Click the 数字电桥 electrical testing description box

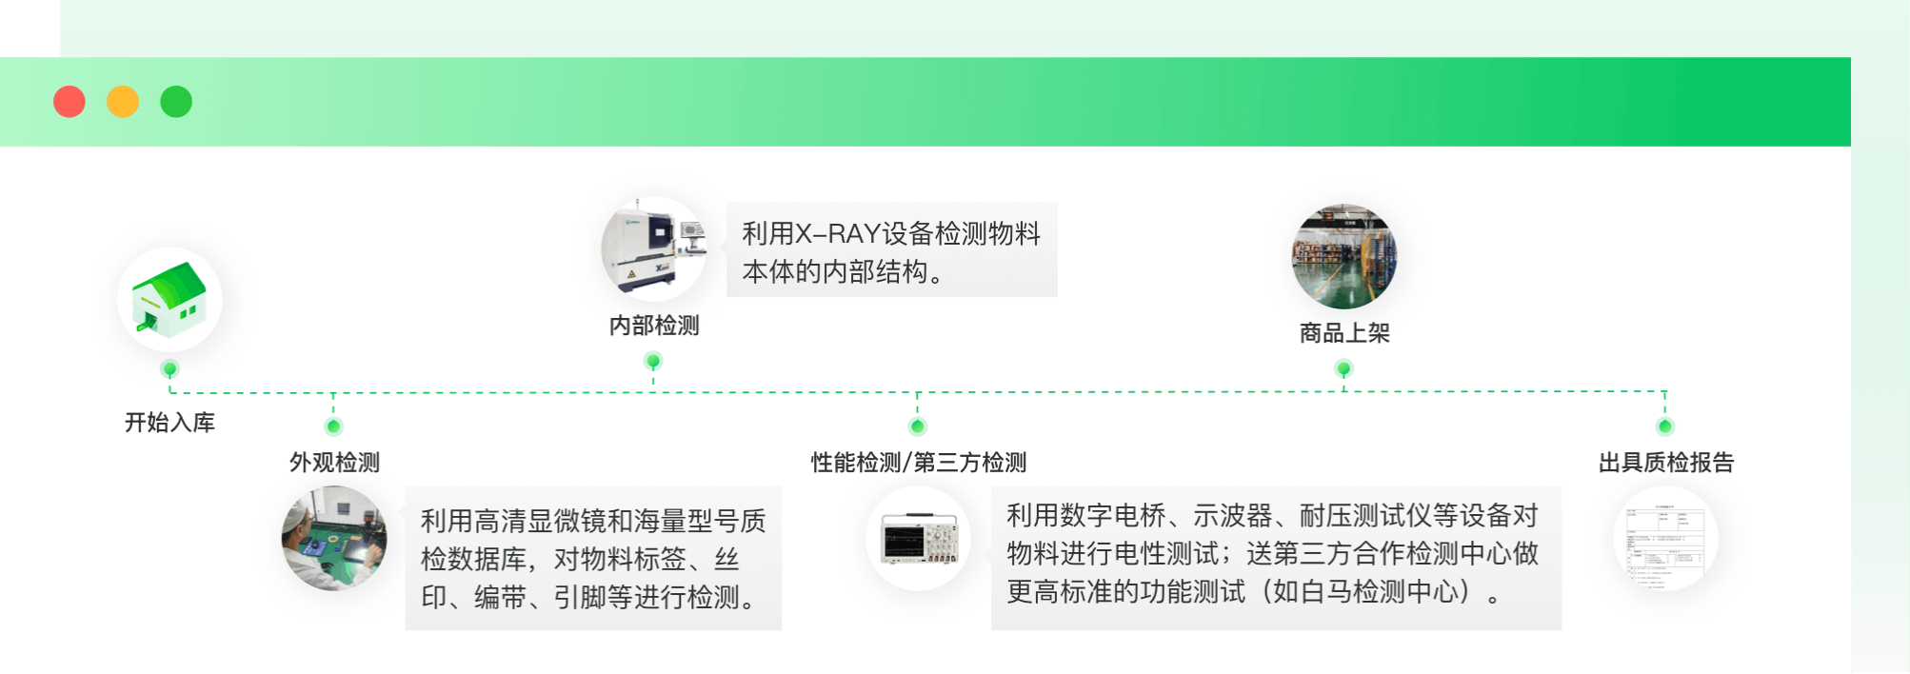coord(1276,558)
